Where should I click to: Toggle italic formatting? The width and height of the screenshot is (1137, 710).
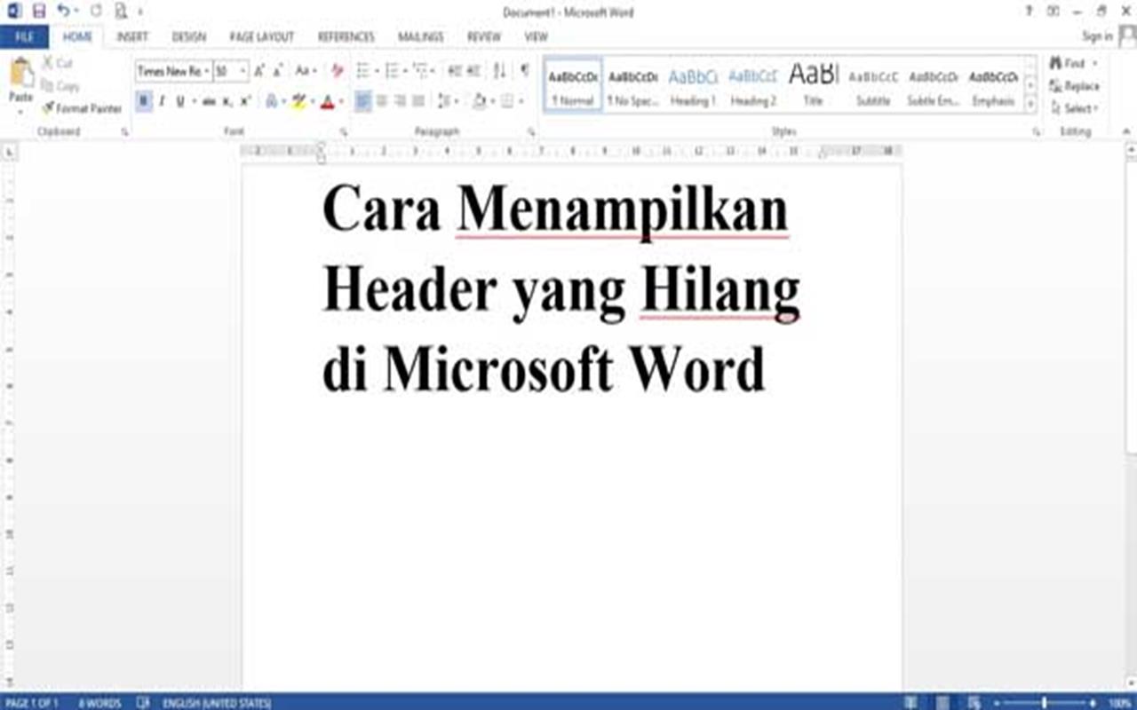click(162, 101)
